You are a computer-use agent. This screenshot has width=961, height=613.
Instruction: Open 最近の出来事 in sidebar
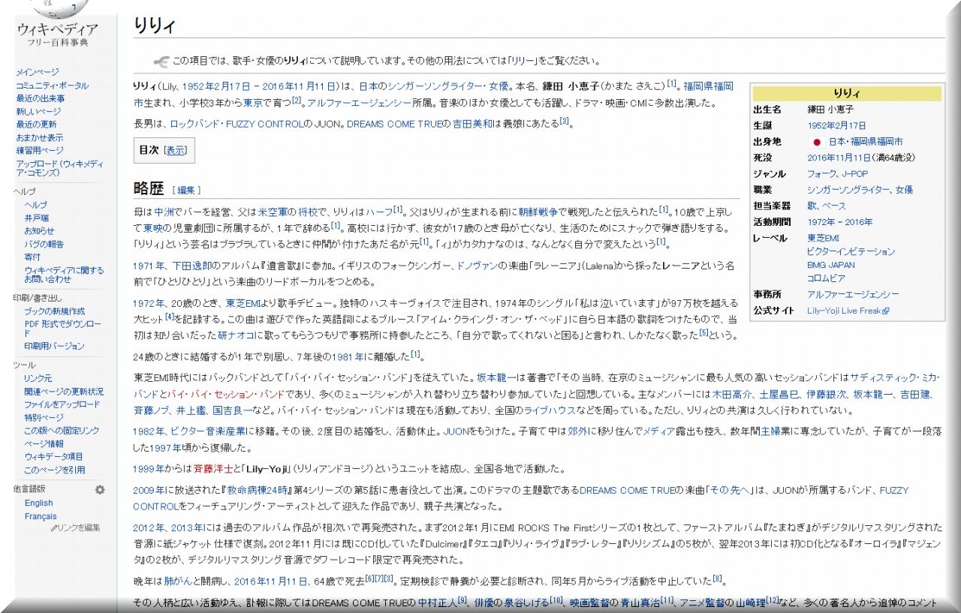pyautogui.click(x=41, y=98)
